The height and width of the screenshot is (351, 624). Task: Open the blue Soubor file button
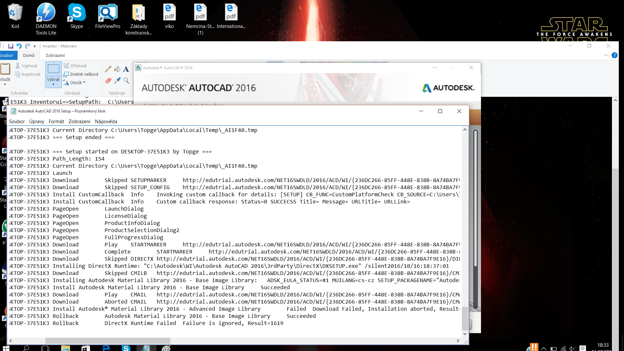point(6,55)
